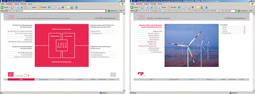Viewport: 255px width, 94px height.
Task: Click SITEMAP tab in LHI home window
Action: coord(93,79)
